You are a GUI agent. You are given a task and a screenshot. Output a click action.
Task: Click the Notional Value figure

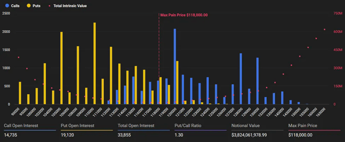(249, 135)
